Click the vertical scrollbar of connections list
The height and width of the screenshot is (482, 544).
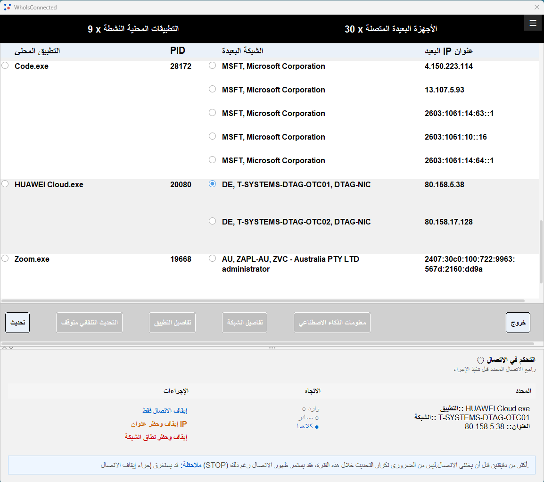[541, 252]
